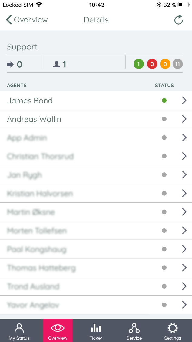Open Andreas Wallin row chevron
192x342 pixels.
184,119
